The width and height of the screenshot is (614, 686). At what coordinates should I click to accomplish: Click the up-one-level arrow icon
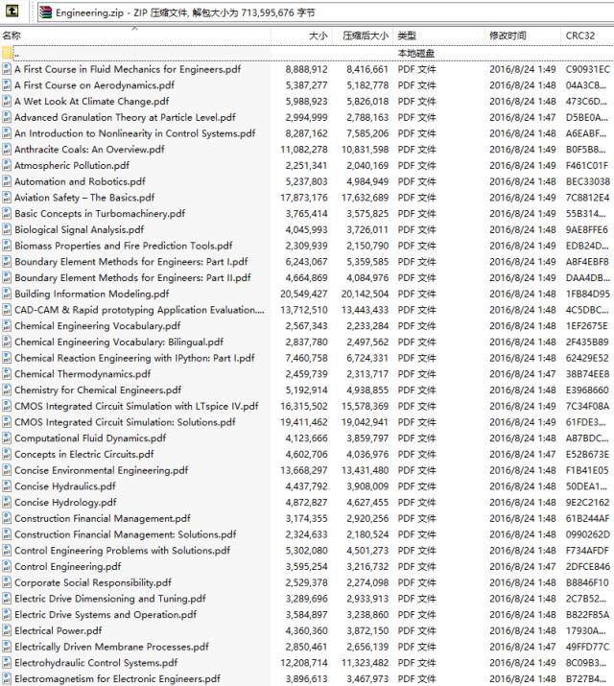pyautogui.click(x=12, y=12)
